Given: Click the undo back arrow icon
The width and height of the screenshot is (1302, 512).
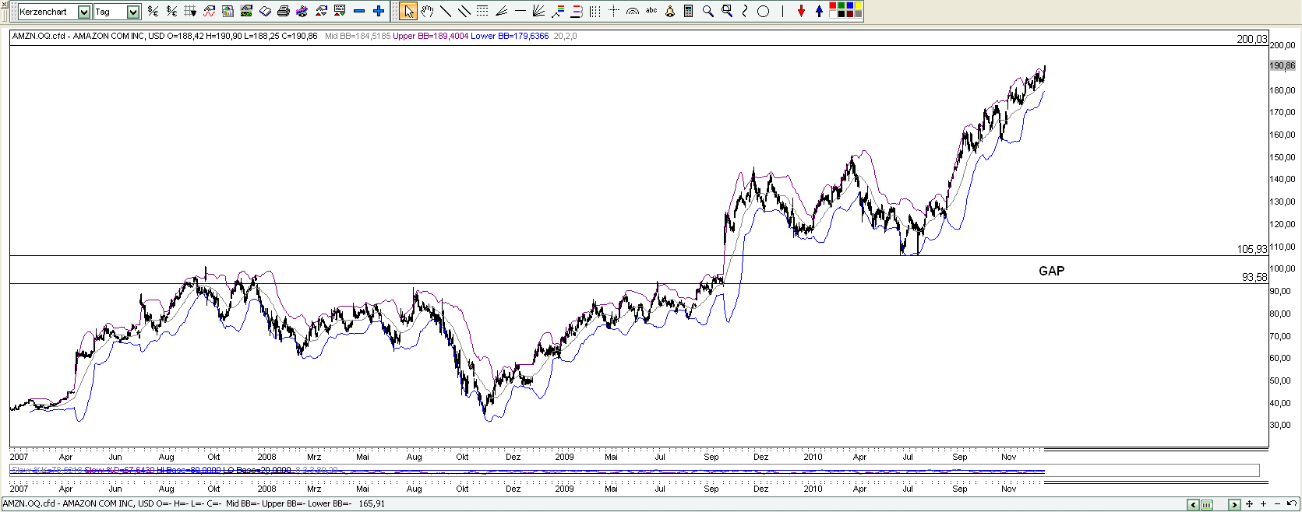Looking at the screenshot, I should 1292,503.
